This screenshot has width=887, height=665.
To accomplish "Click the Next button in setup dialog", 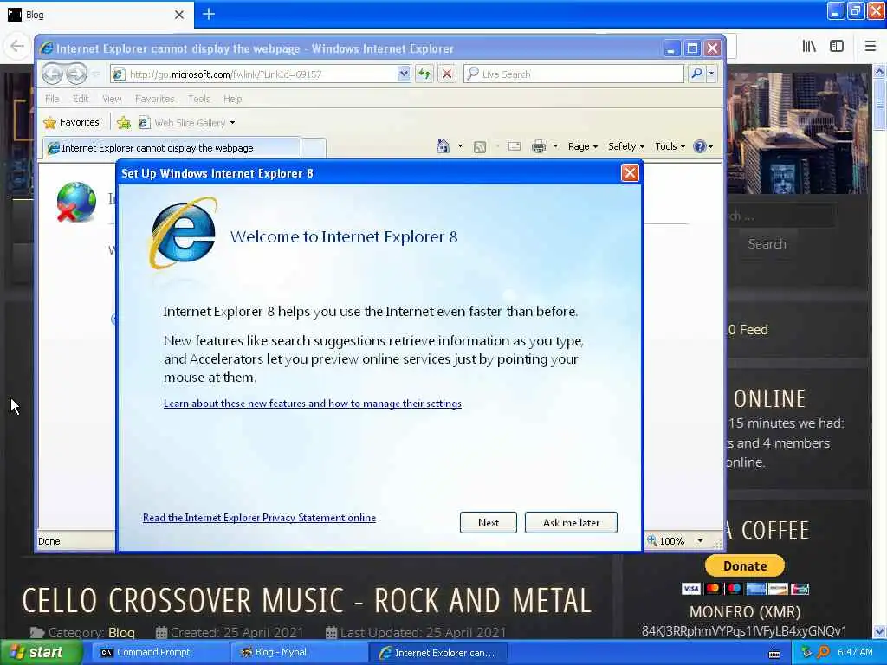I will click(x=489, y=522).
